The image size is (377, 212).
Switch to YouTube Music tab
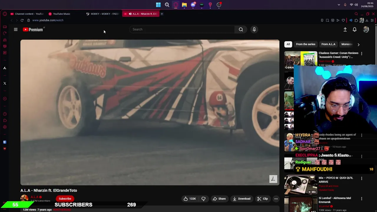pyautogui.click(x=62, y=14)
